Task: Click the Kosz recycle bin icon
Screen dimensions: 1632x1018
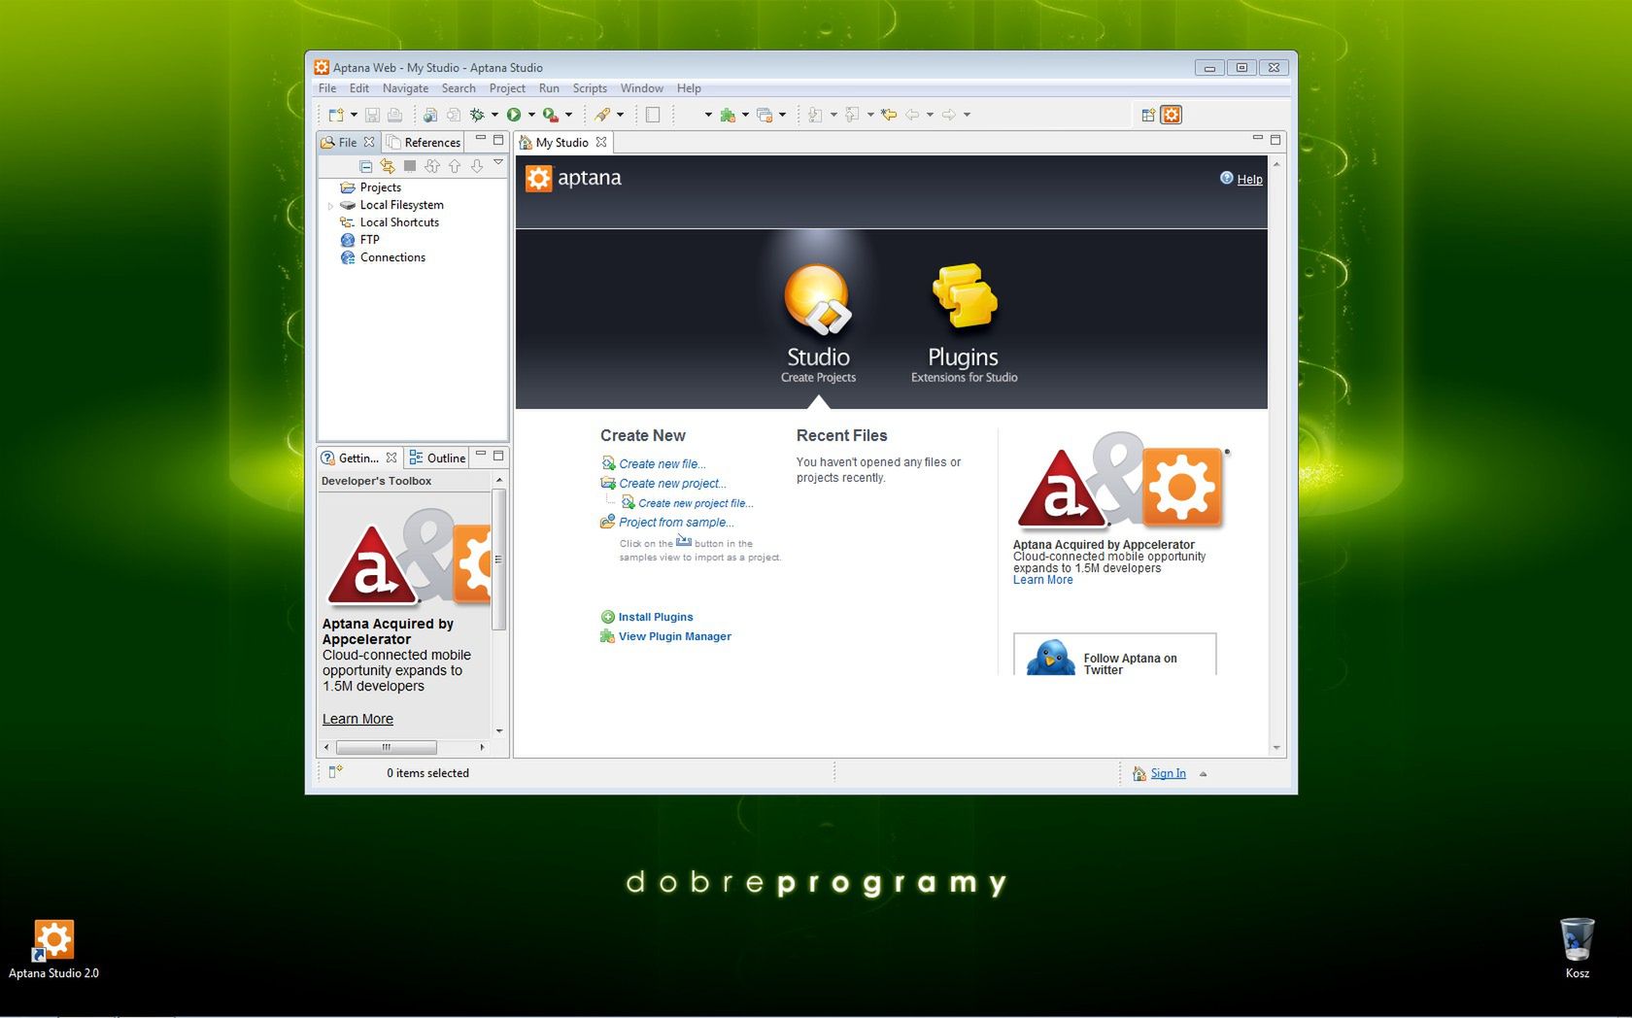Action: (x=1577, y=947)
